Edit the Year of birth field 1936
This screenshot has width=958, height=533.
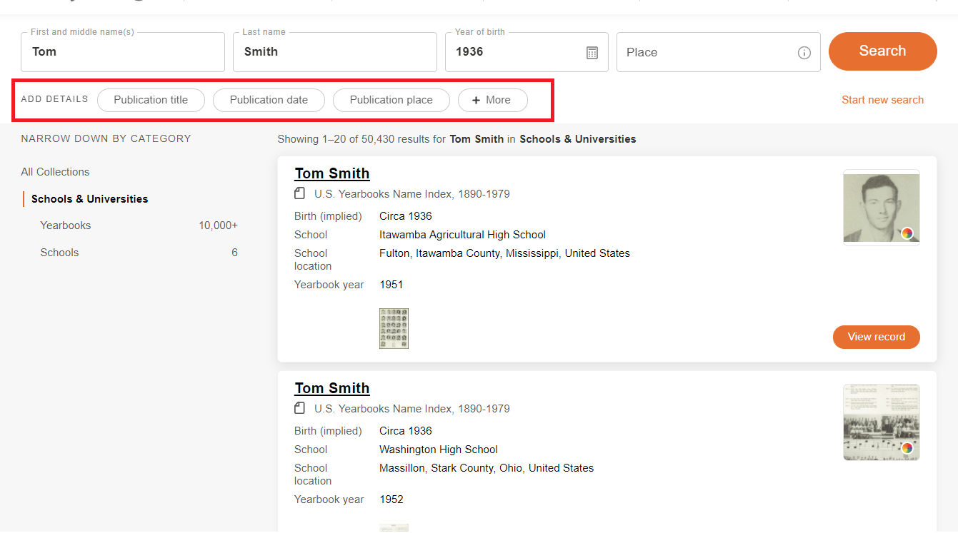coord(527,52)
